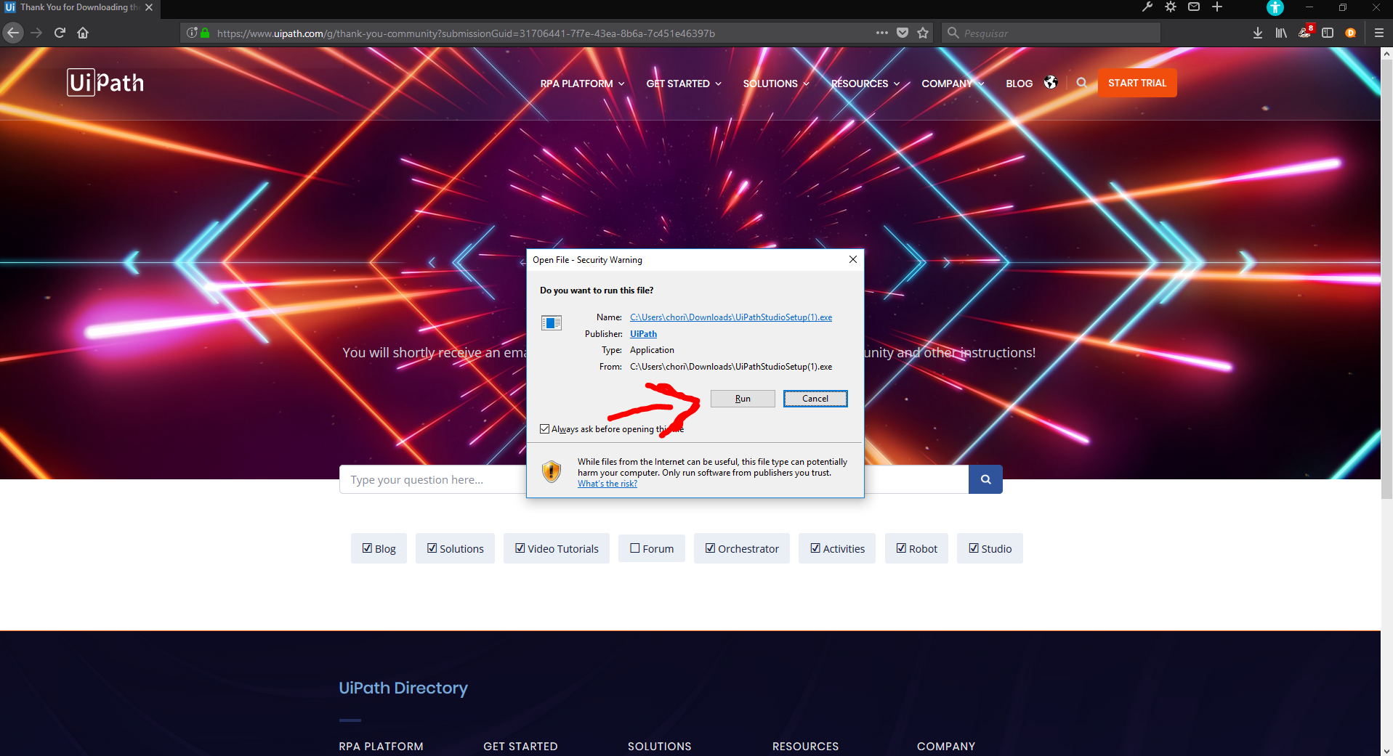Select the footer RESOURCES heading
Viewport: 1393px width, 756px height.
pyautogui.click(x=805, y=747)
